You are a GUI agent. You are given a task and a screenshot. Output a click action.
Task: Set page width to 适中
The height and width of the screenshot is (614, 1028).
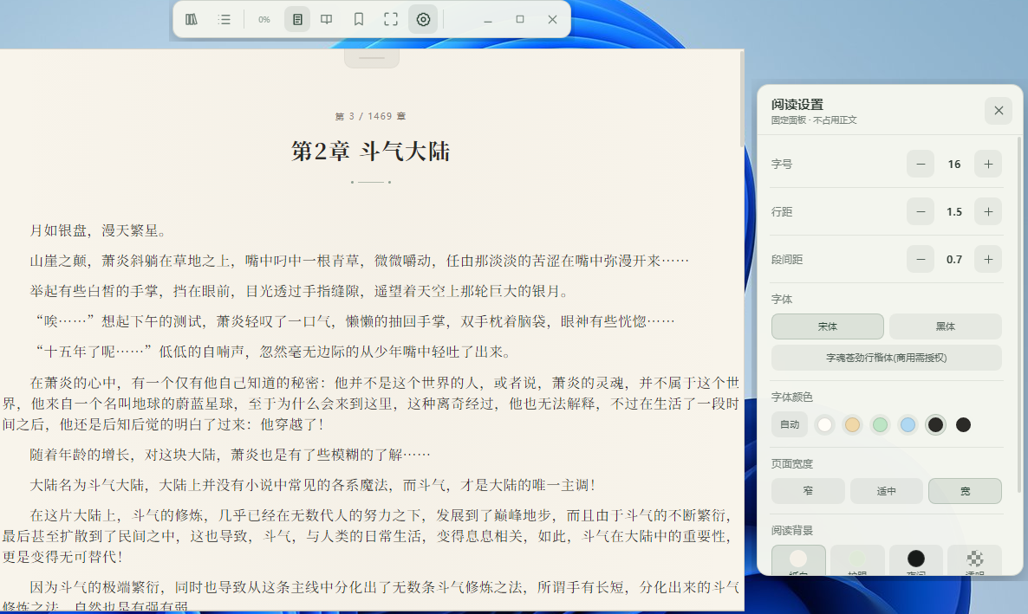[x=887, y=491]
